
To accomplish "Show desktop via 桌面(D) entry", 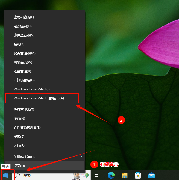I will 45,166.
